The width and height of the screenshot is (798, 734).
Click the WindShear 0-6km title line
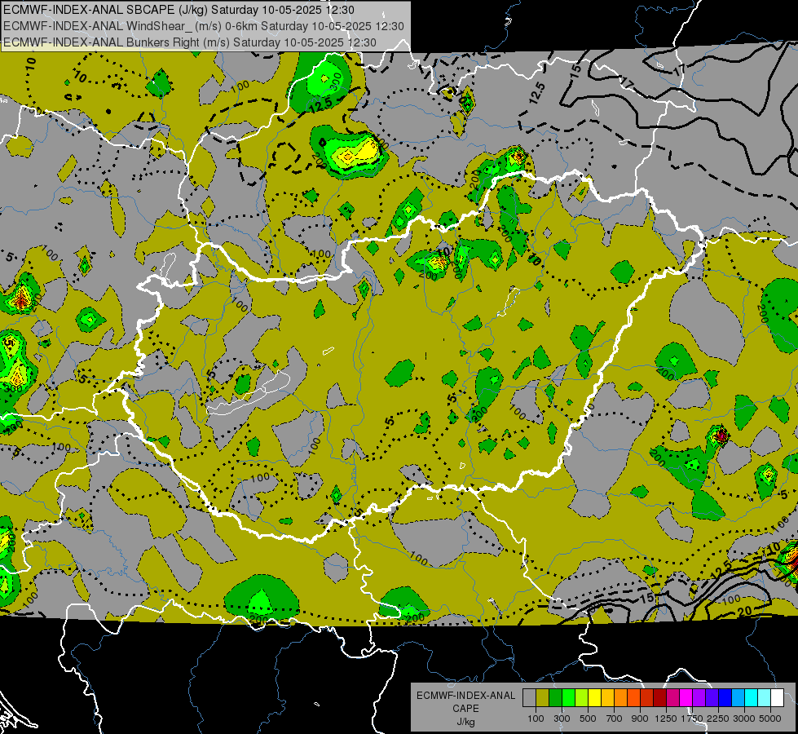204,26
